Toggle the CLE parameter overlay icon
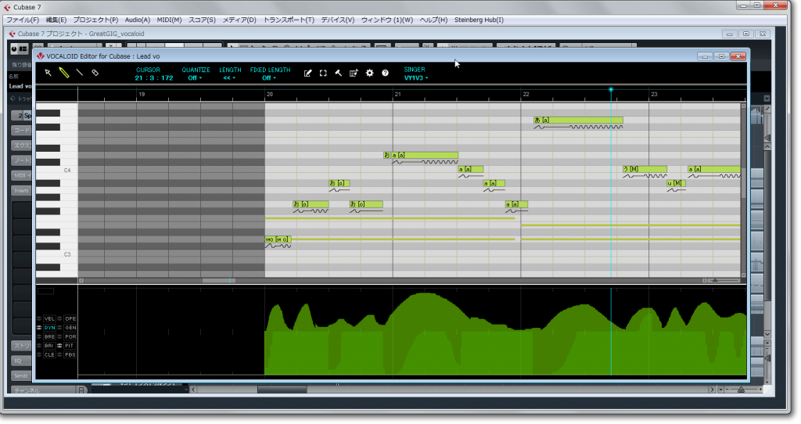This screenshot has width=801, height=424. pos(39,354)
